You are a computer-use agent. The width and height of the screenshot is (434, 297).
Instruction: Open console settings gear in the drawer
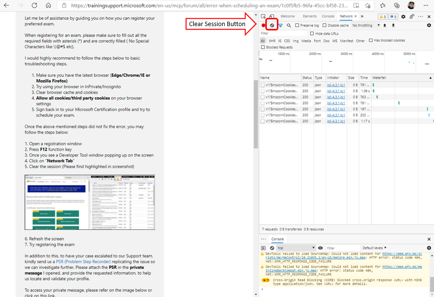click(429, 248)
